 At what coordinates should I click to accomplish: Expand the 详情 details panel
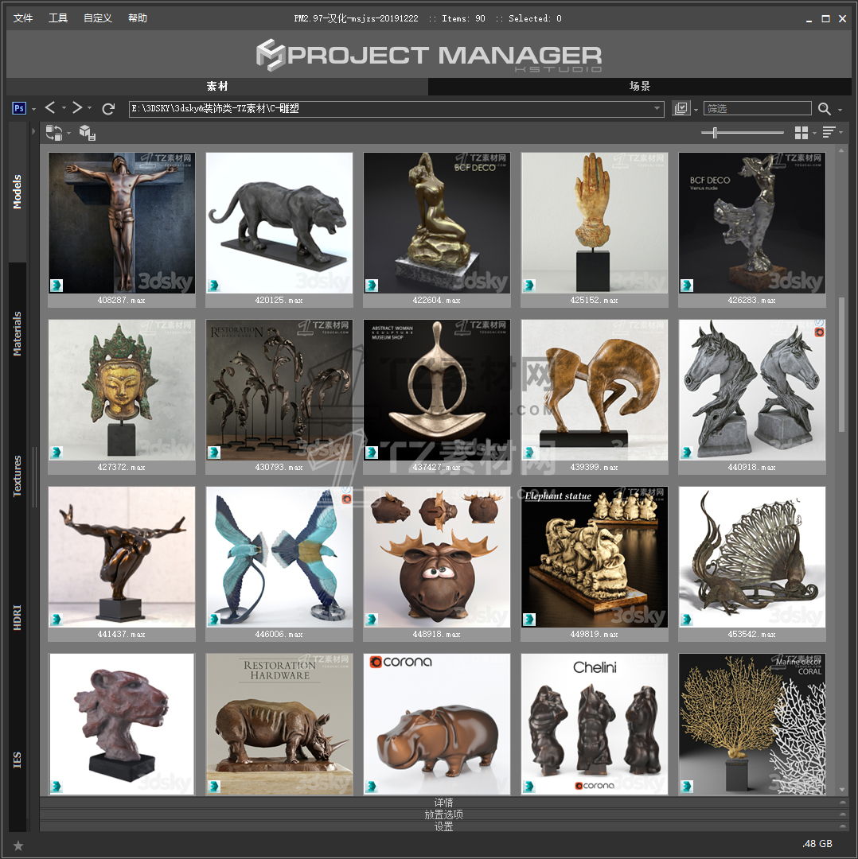point(443,803)
